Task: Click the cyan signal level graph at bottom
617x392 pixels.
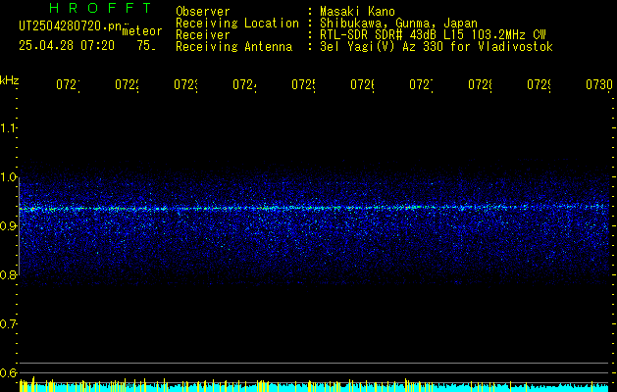Action: click(314, 386)
